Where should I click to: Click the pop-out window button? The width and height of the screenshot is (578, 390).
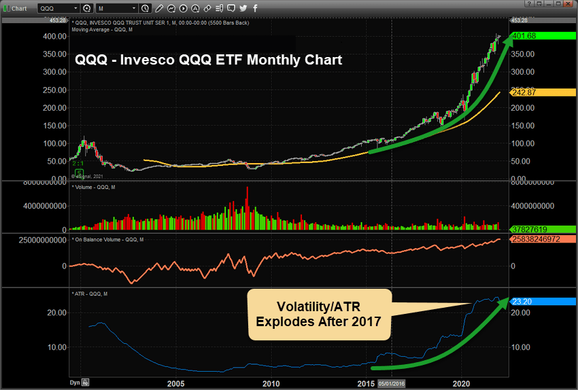[539, 3]
